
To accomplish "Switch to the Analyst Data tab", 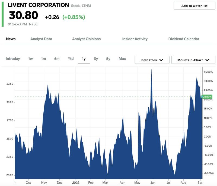I will (x=41, y=39).
